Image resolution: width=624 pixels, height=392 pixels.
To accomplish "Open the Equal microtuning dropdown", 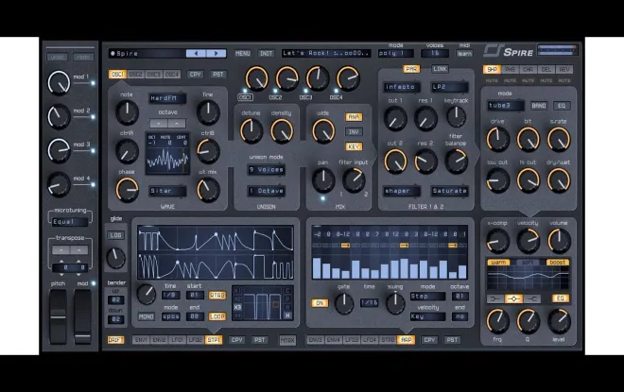I will [x=70, y=222].
